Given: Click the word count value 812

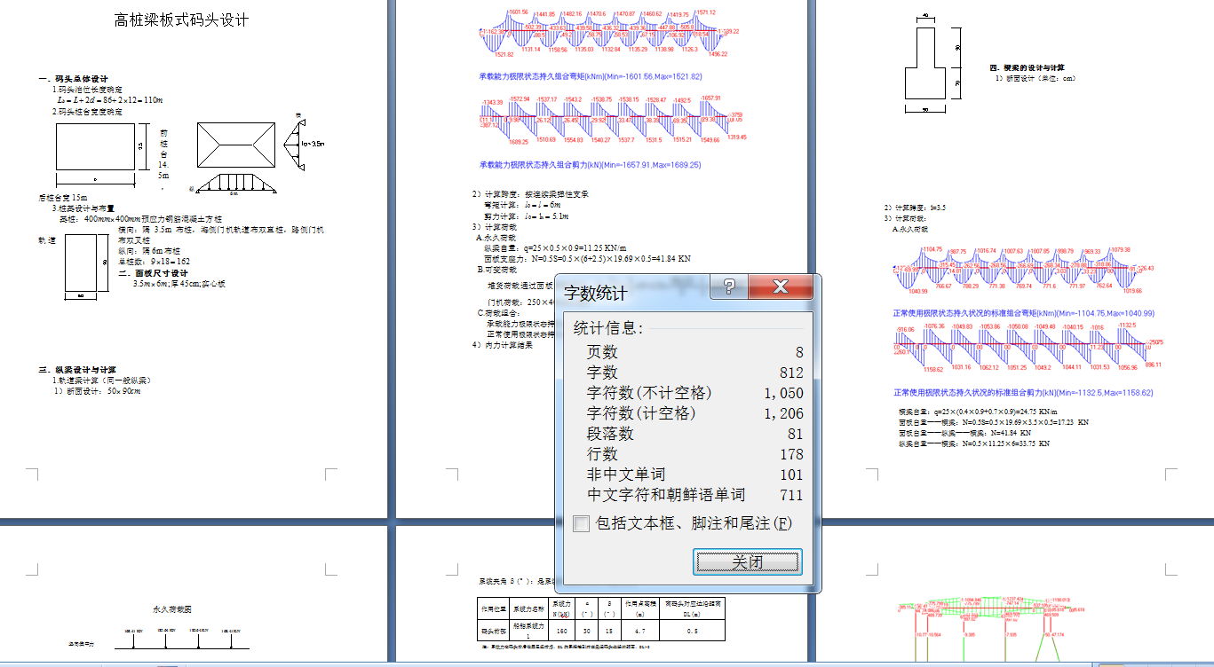Looking at the screenshot, I should point(791,373).
